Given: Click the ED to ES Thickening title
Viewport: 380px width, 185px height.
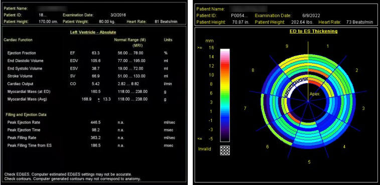Looking at the screenshot, I should coord(313,31).
